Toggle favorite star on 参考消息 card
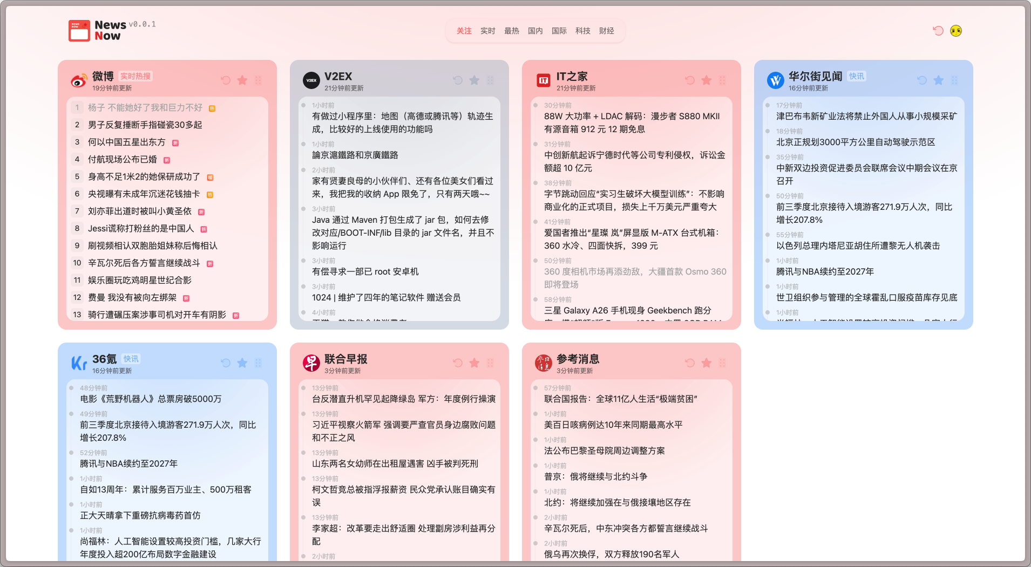This screenshot has height=567, width=1031. pos(707,363)
